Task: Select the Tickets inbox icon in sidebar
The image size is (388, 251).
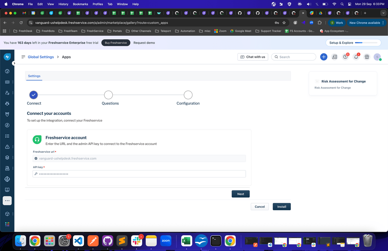Action: coord(7,82)
